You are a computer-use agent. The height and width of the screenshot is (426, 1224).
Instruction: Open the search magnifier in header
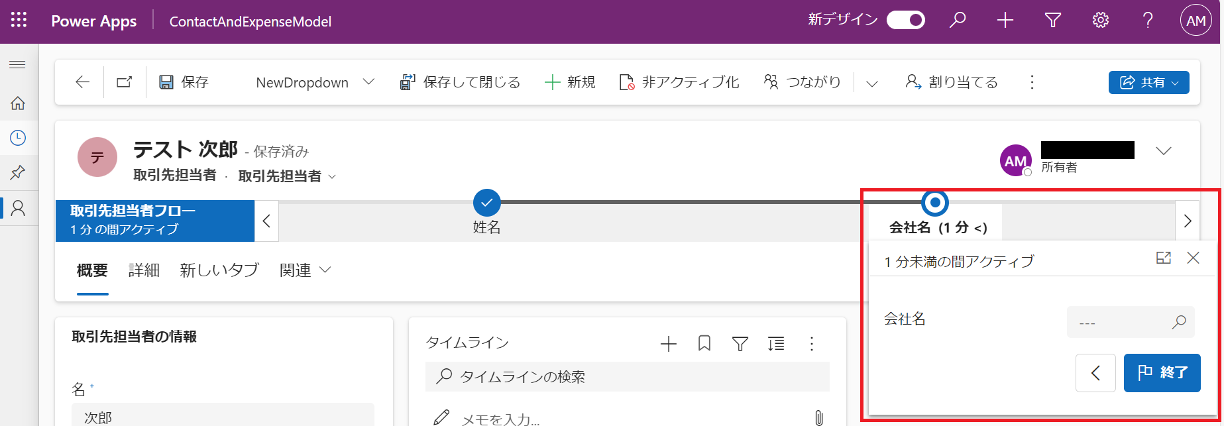(958, 21)
